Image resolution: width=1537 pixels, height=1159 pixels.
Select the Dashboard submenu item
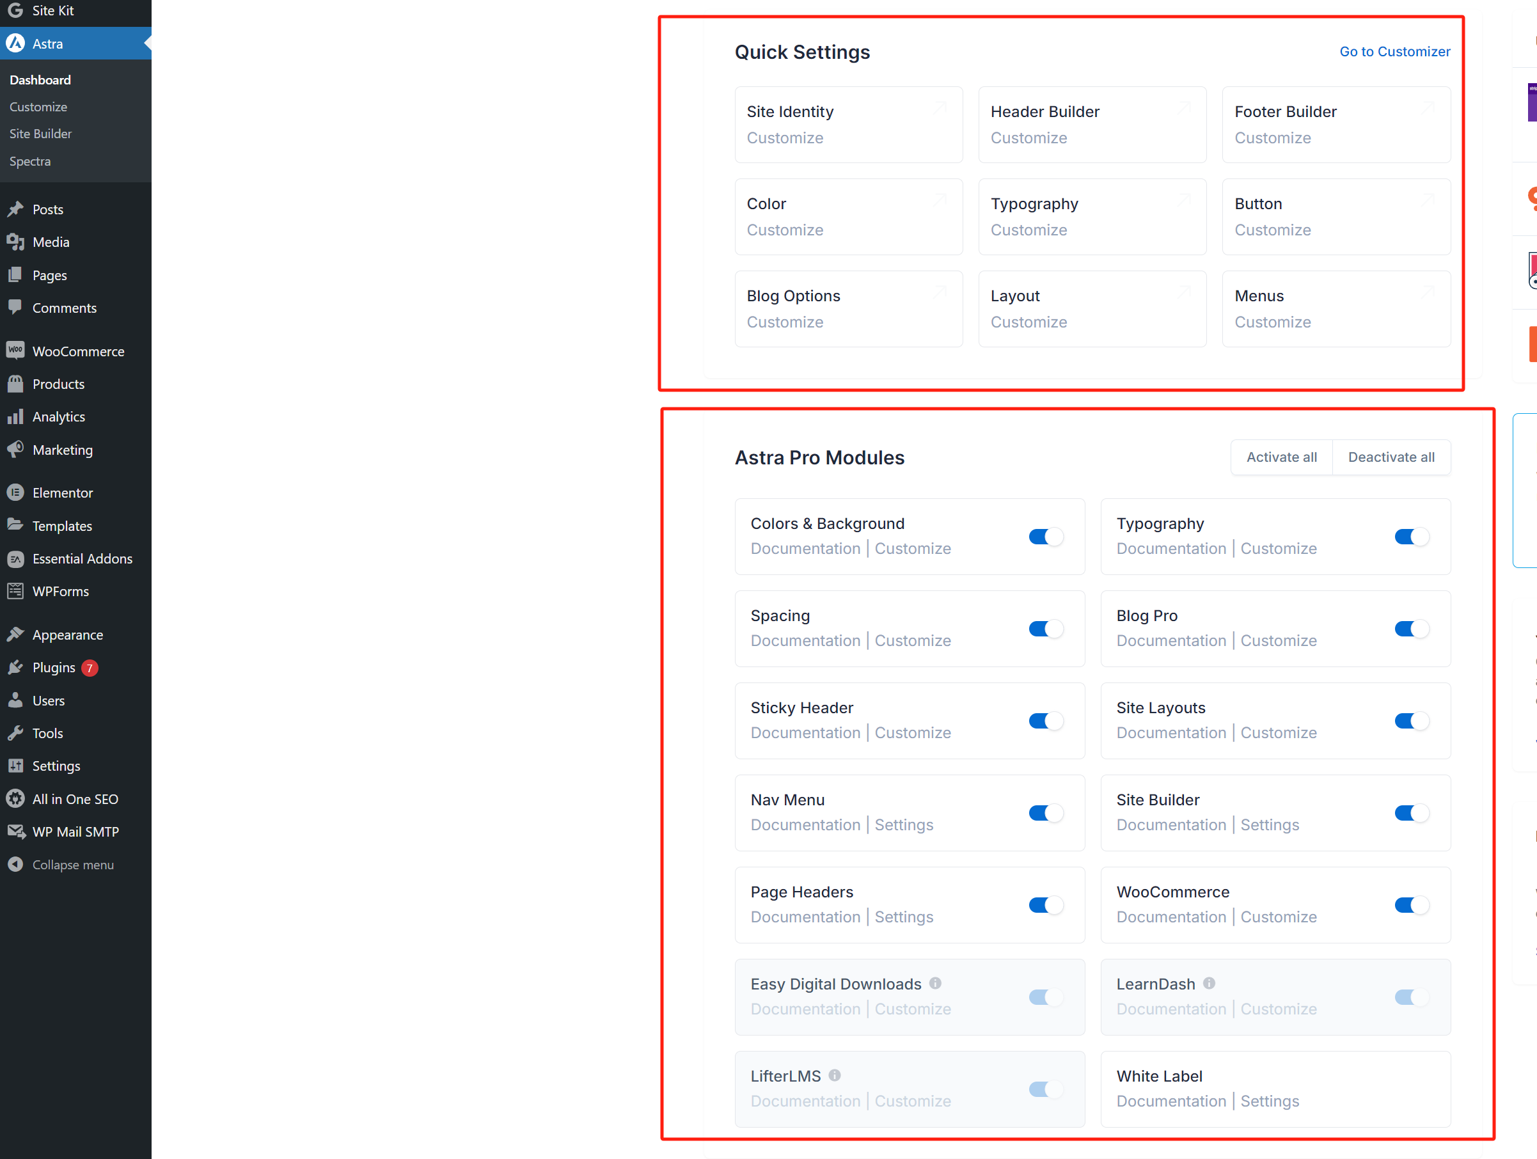point(40,80)
